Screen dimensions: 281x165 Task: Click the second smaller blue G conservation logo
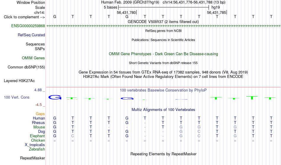[x=127, y=98]
